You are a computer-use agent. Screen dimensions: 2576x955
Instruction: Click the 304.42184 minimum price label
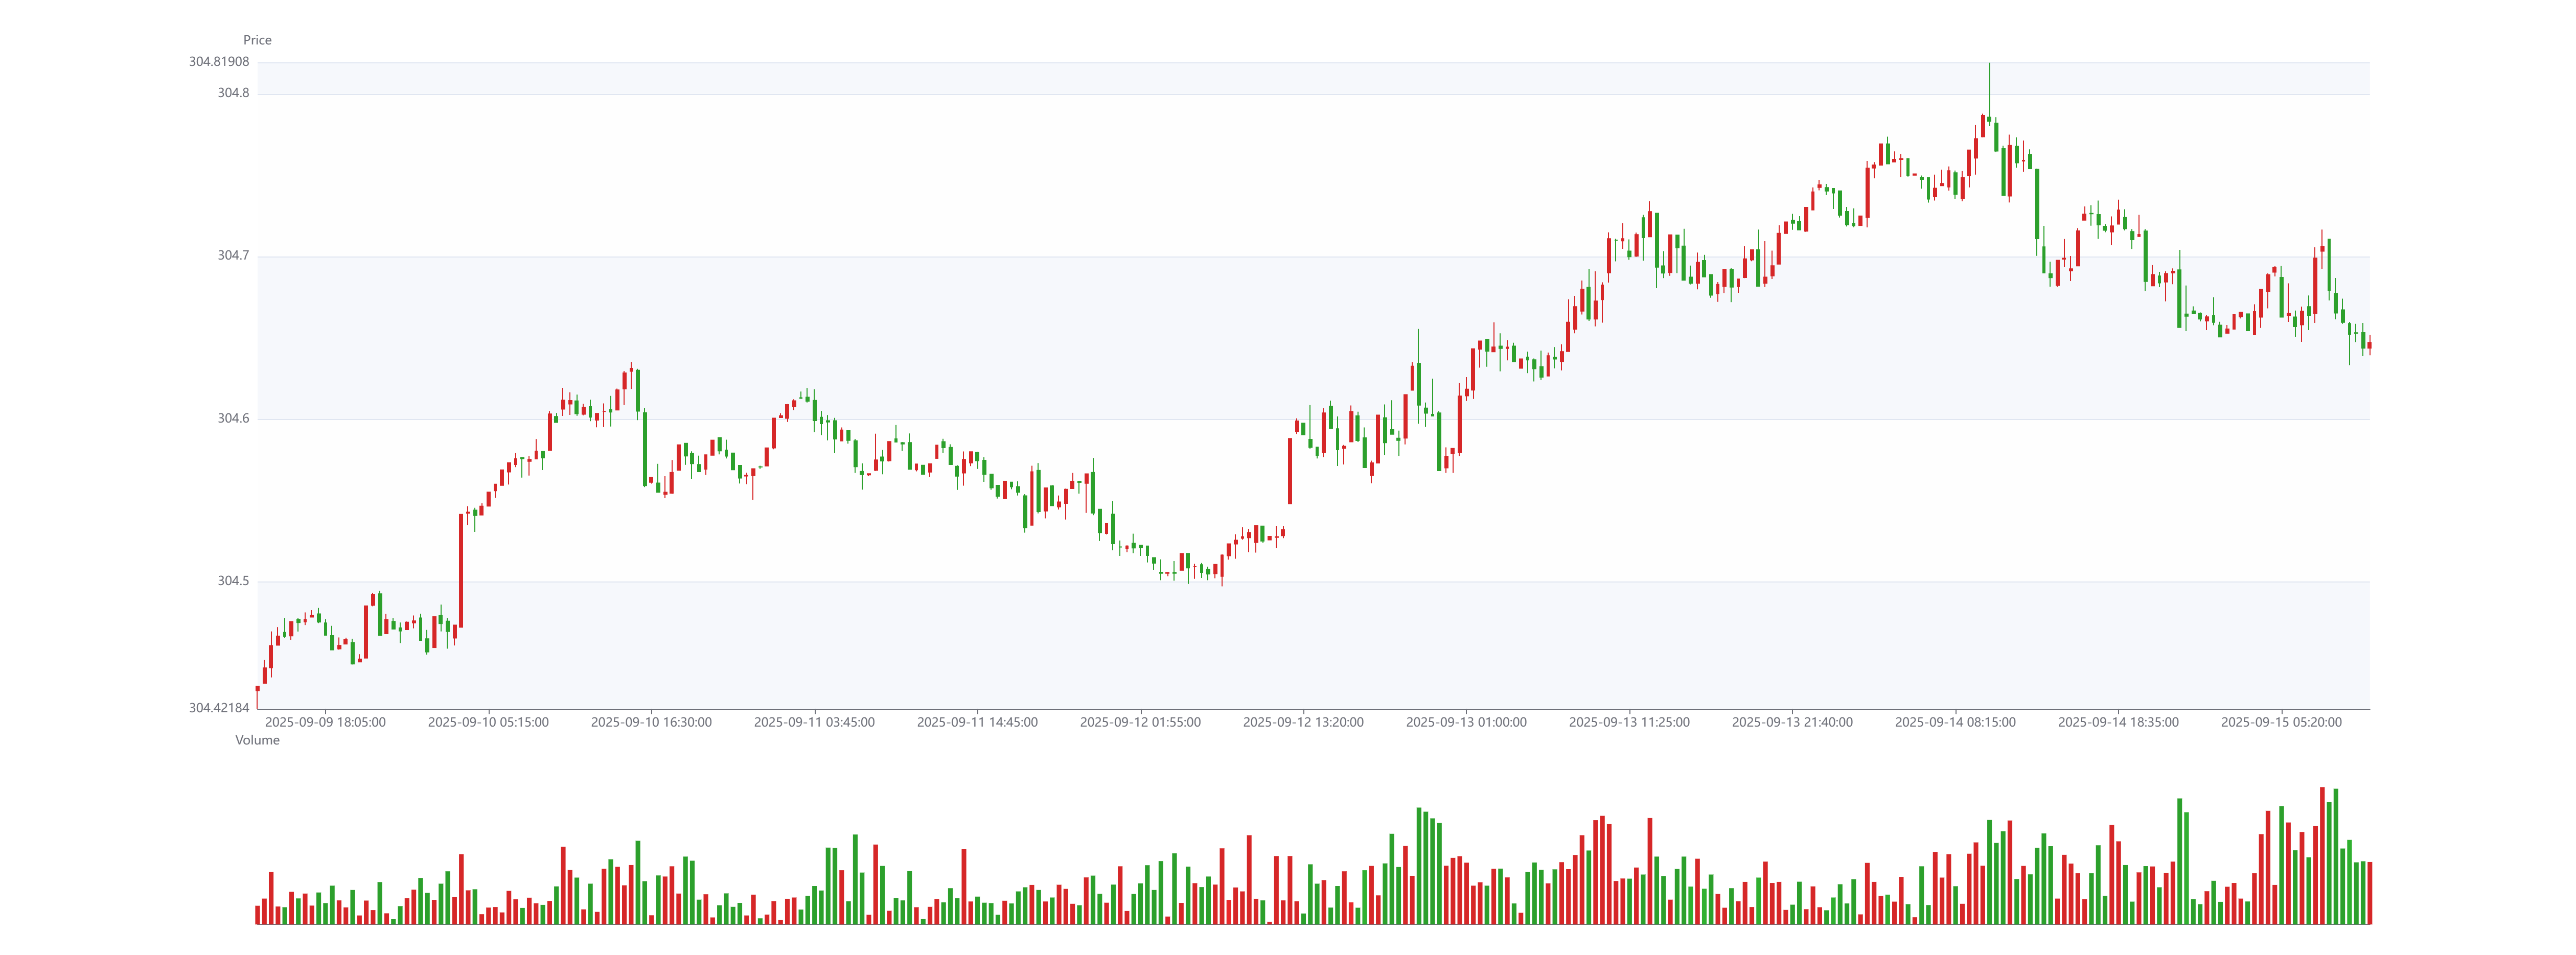point(219,708)
